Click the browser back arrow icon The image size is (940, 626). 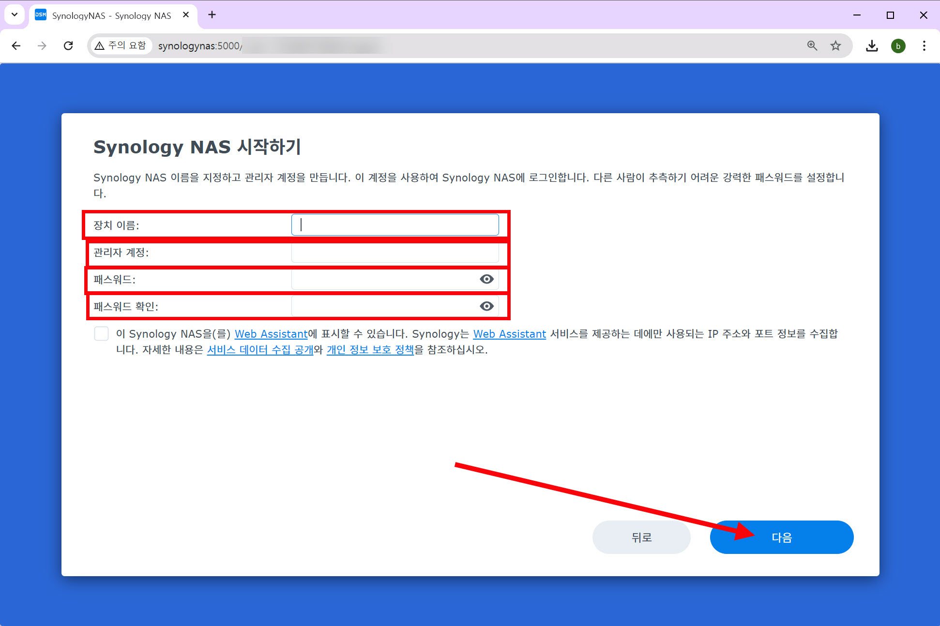point(16,46)
